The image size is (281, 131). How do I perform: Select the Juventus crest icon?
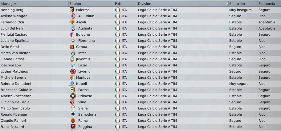click(x=72, y=59)
